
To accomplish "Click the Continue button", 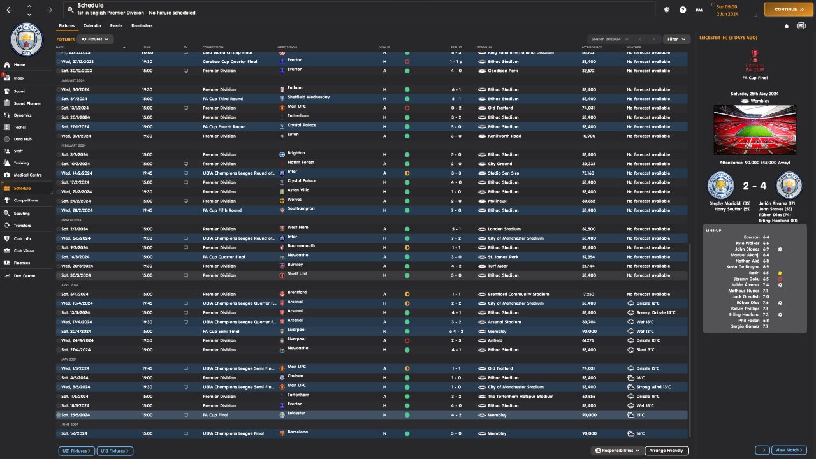I will 787,10.
